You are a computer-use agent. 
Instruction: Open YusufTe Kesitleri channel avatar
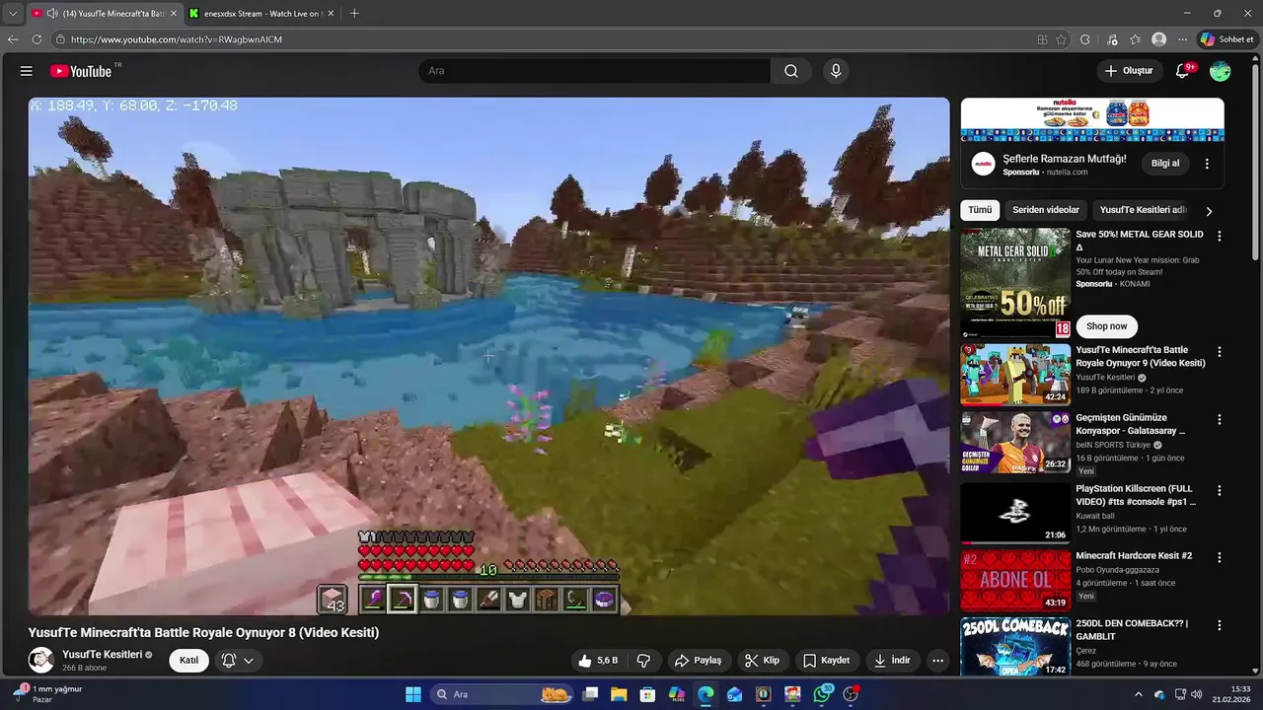point(41,660)
